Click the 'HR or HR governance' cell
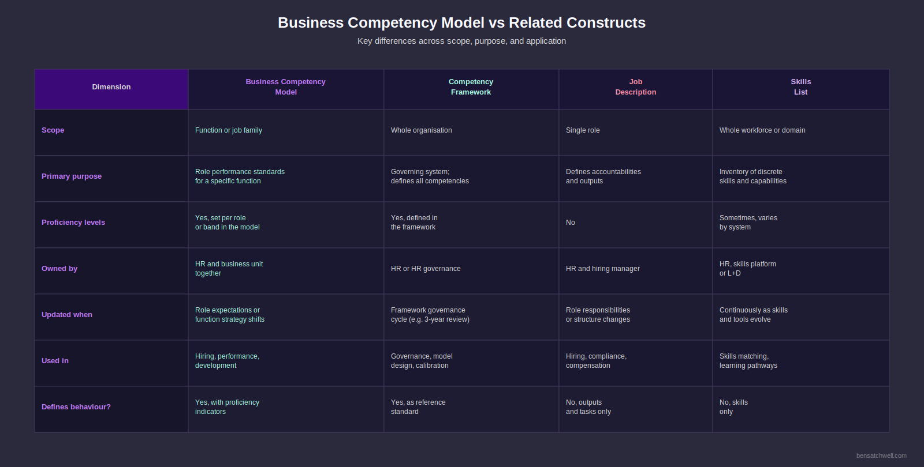 pos(471,271)
